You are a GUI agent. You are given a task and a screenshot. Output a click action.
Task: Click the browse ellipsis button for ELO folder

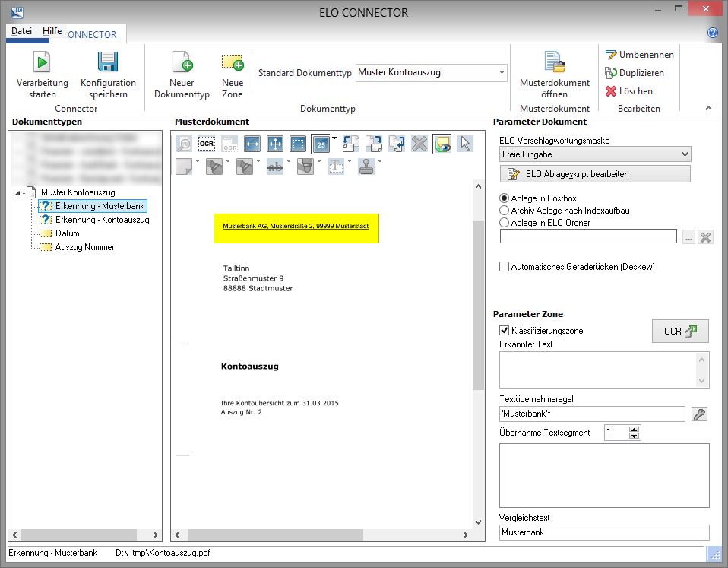point(688,238)
